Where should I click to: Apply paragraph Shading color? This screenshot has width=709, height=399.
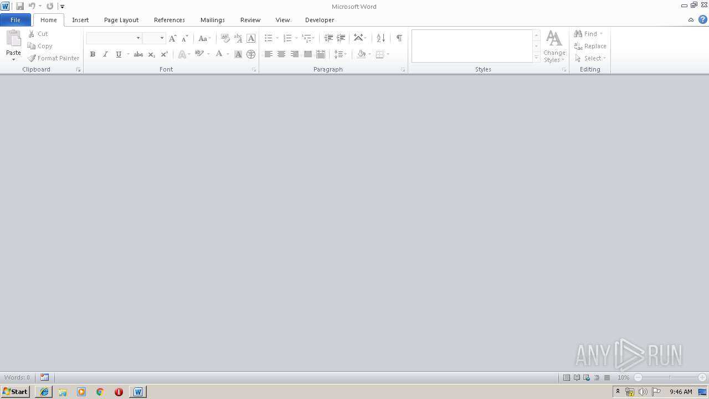pyautogui.click(x=361, y=54)
